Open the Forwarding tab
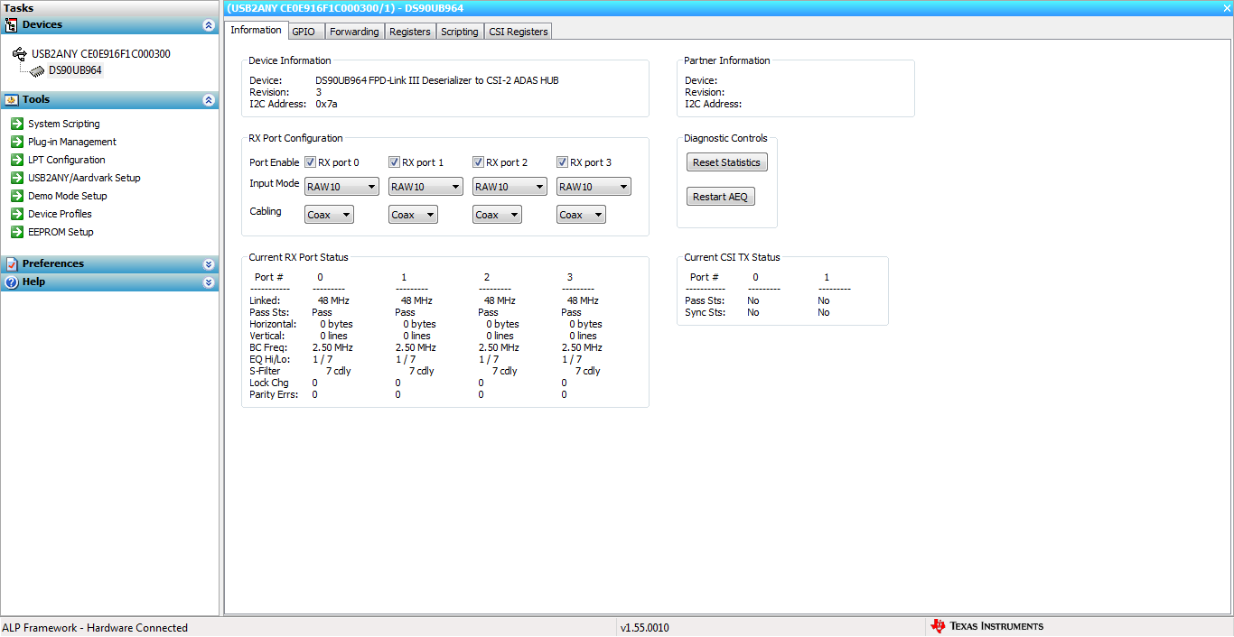The height and width of the screenshot is (637, 1234). (354, 31)
